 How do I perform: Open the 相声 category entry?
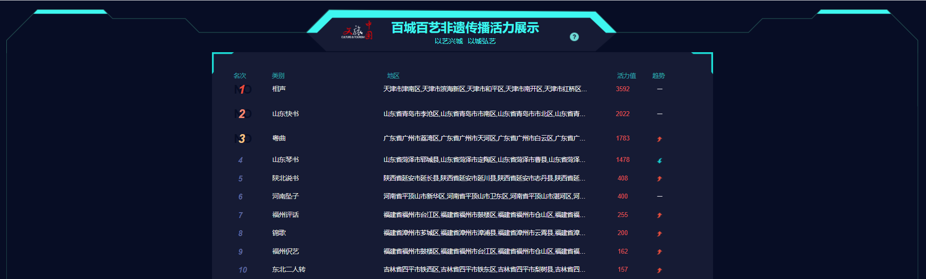click(279, 89)
